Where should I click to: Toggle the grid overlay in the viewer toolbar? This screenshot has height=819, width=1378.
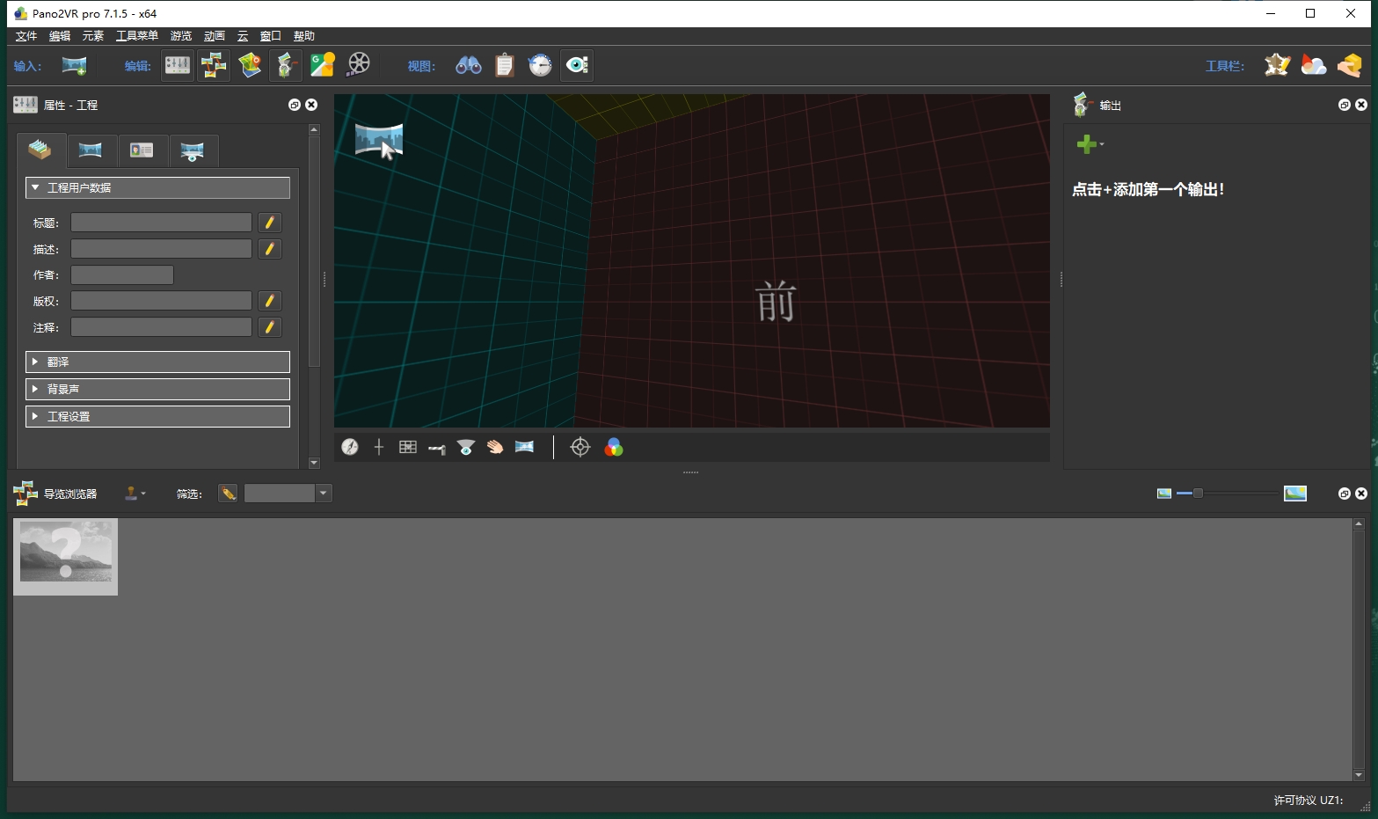pyautogui.click(x=407, y=447)
